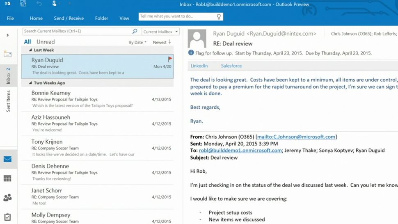Select Sent Items in collapsed folder pane
Viewport: 398px width, 224px height.
[x=8, y=101]
